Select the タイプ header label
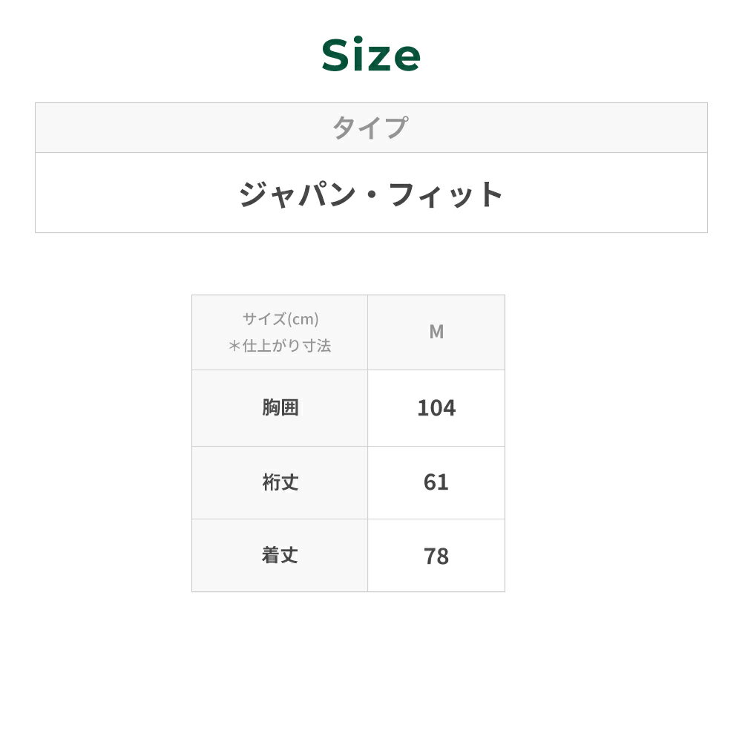Viewport: 742px width, 742px height. point(370,128)
